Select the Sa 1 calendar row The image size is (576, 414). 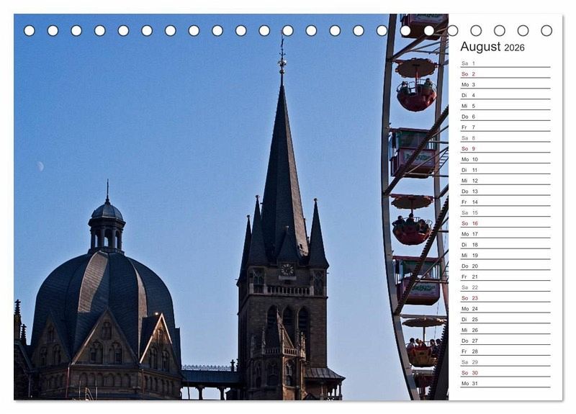pyautogui.click(x=505, y=63)
